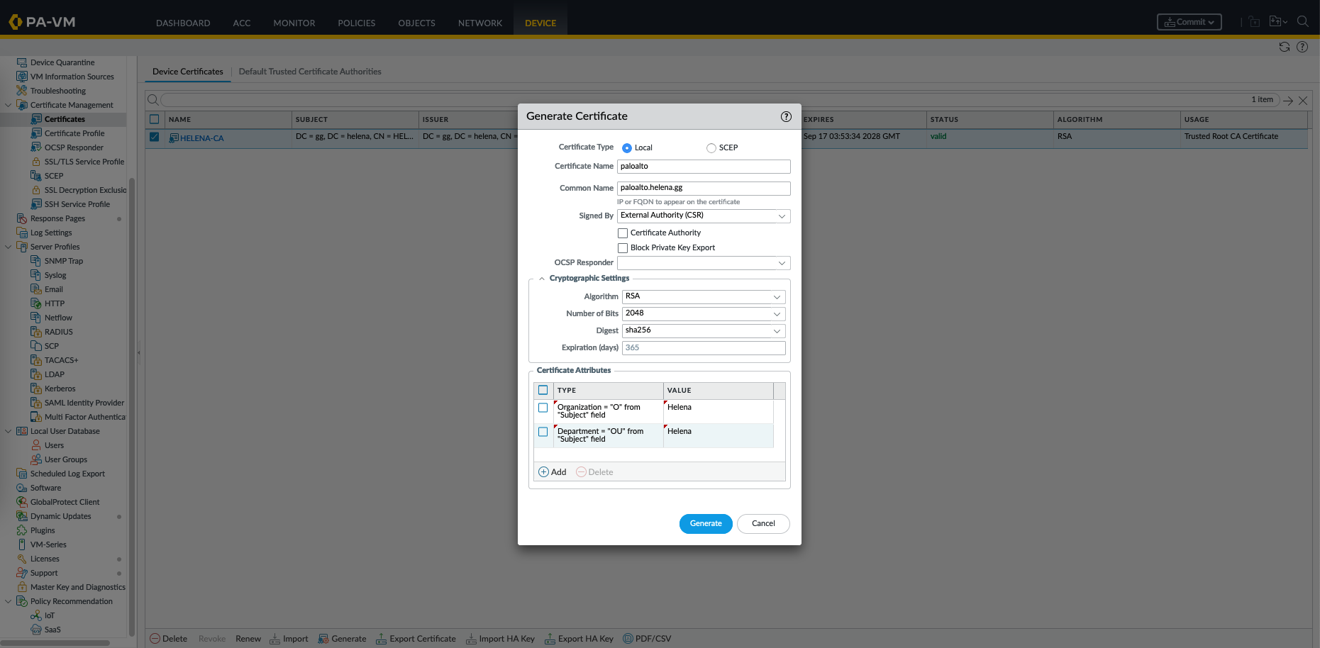Click the help icon in Generate Certificate dialog
This screenshot has width=1320, height=648.
[x=786, y=117]
